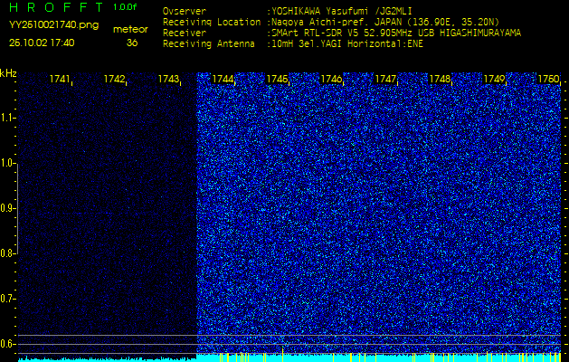Click the 1743 time marker

[x=168, y=79]
